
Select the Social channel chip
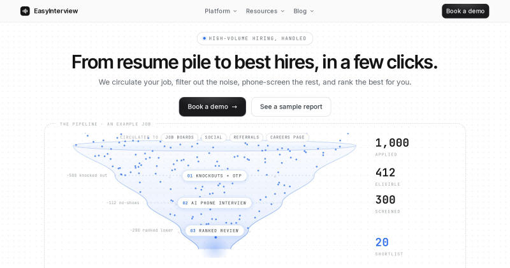(214, 137)
